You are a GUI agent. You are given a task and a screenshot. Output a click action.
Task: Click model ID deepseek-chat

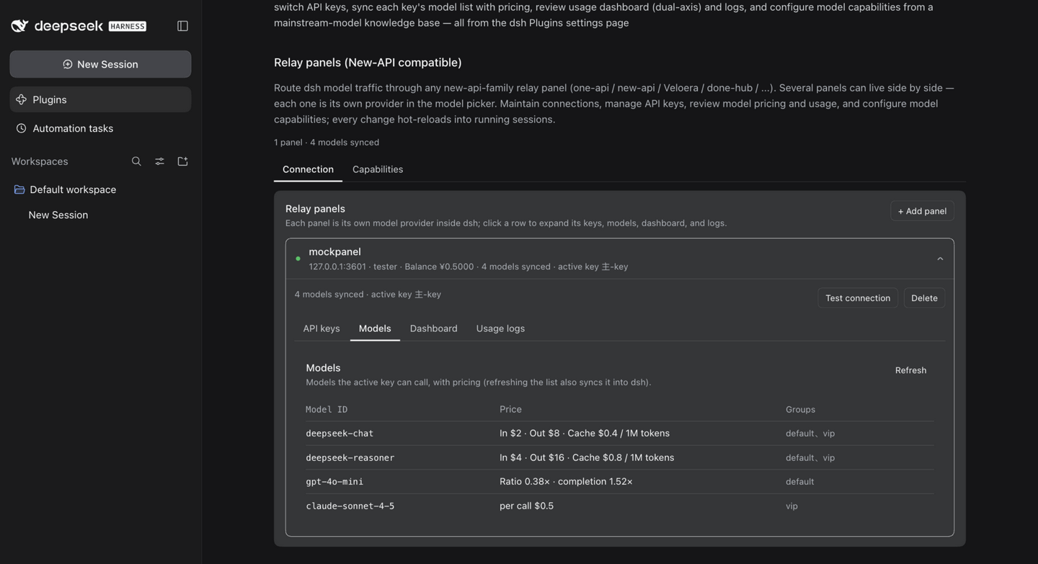click(340, 434)
